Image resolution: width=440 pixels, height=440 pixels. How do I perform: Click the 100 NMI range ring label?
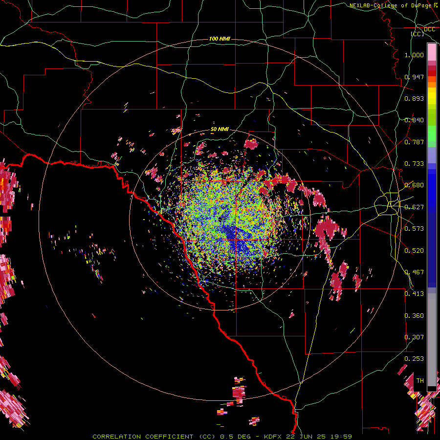point(220,39)
